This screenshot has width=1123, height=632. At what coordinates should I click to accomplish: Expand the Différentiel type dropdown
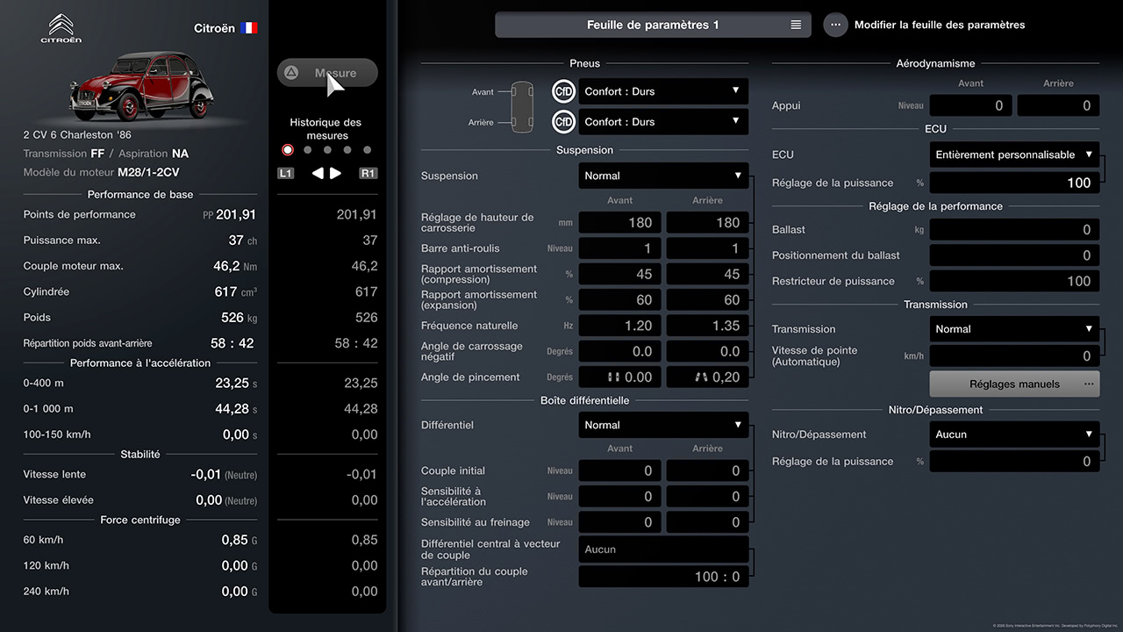pos(664,425)
